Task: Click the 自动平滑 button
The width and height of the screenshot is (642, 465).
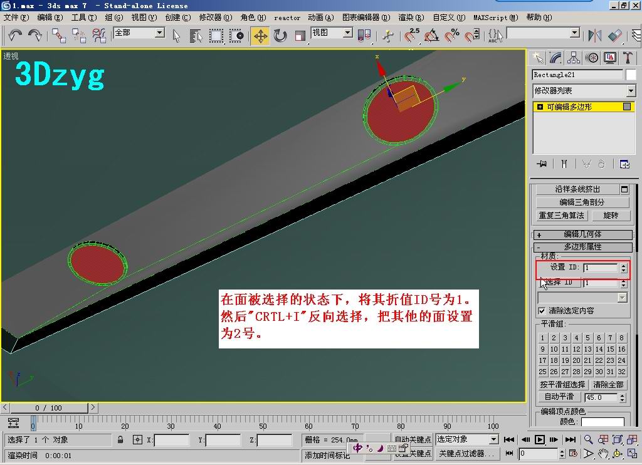Action: (559, 397)
